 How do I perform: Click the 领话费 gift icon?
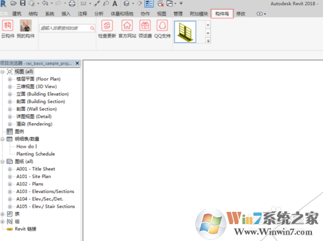[145, 25]
